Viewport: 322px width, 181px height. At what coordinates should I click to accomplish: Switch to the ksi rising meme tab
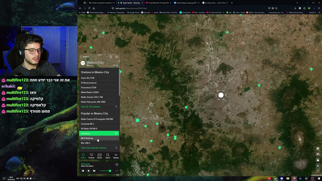point(215,3)
